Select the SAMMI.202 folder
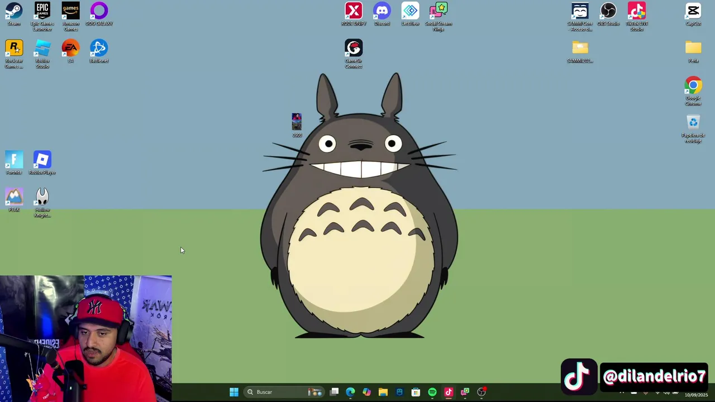 pos(580,51)
